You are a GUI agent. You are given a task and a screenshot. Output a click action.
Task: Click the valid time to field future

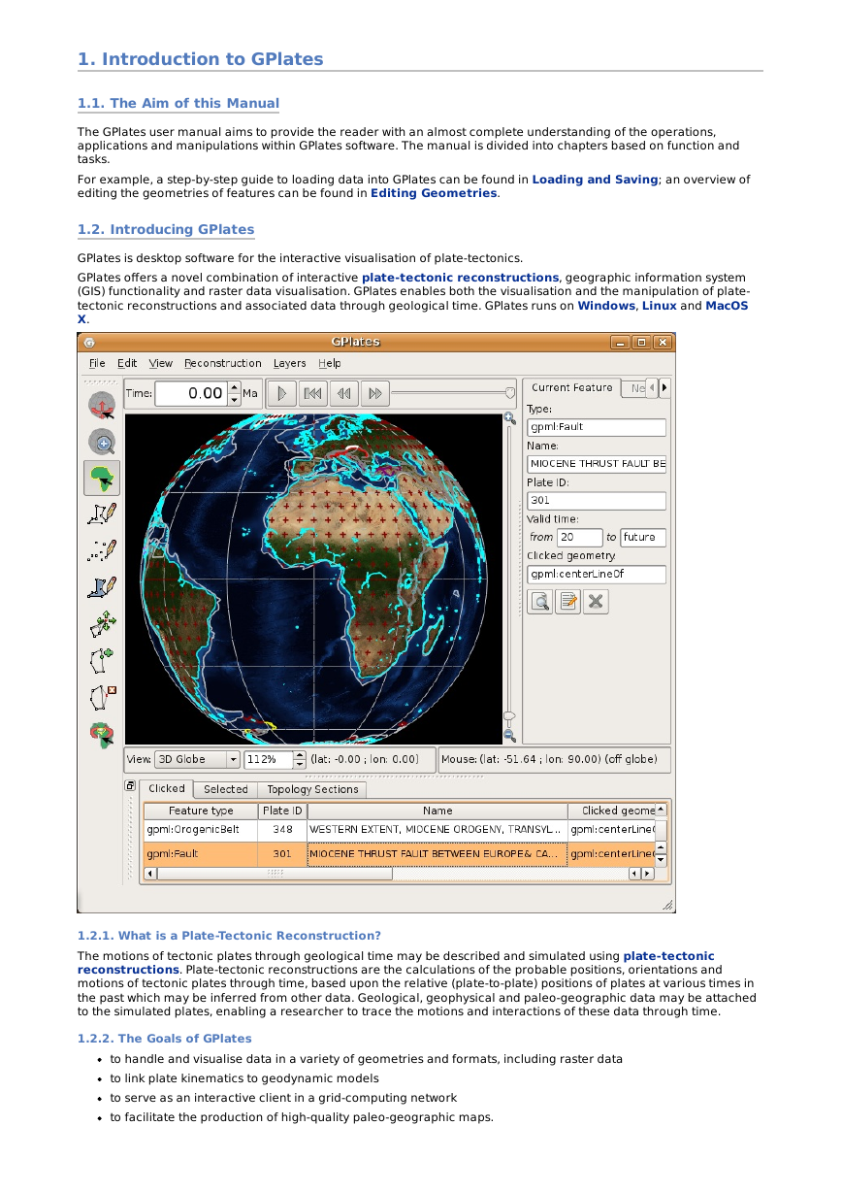643,537
